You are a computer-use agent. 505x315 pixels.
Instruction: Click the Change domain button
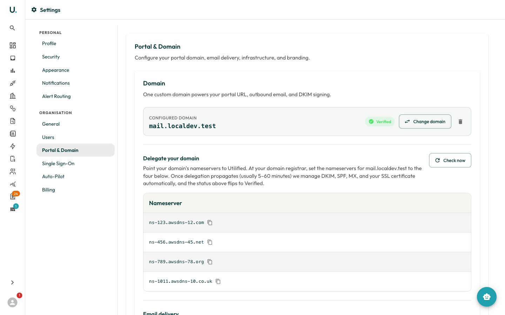click(425, 121)
